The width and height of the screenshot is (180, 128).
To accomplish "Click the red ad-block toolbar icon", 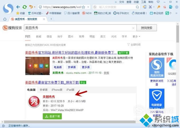I will [165, 7].
